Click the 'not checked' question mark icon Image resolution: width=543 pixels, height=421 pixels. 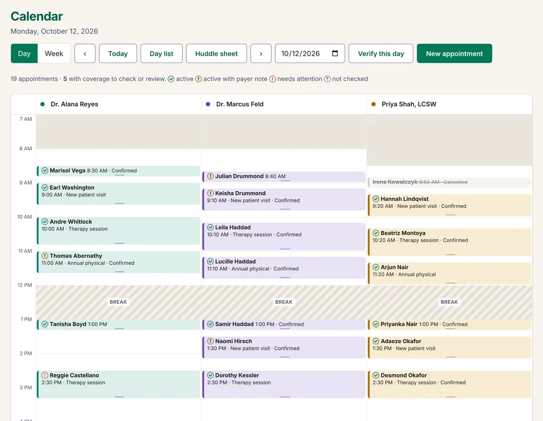click(327, 79)
